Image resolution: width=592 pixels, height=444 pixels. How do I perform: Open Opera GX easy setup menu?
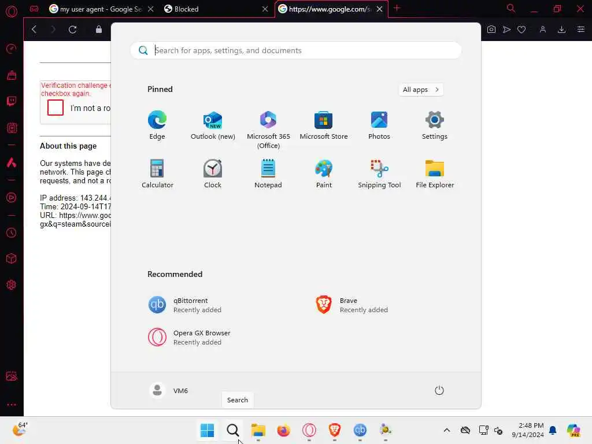coord(581,29)
